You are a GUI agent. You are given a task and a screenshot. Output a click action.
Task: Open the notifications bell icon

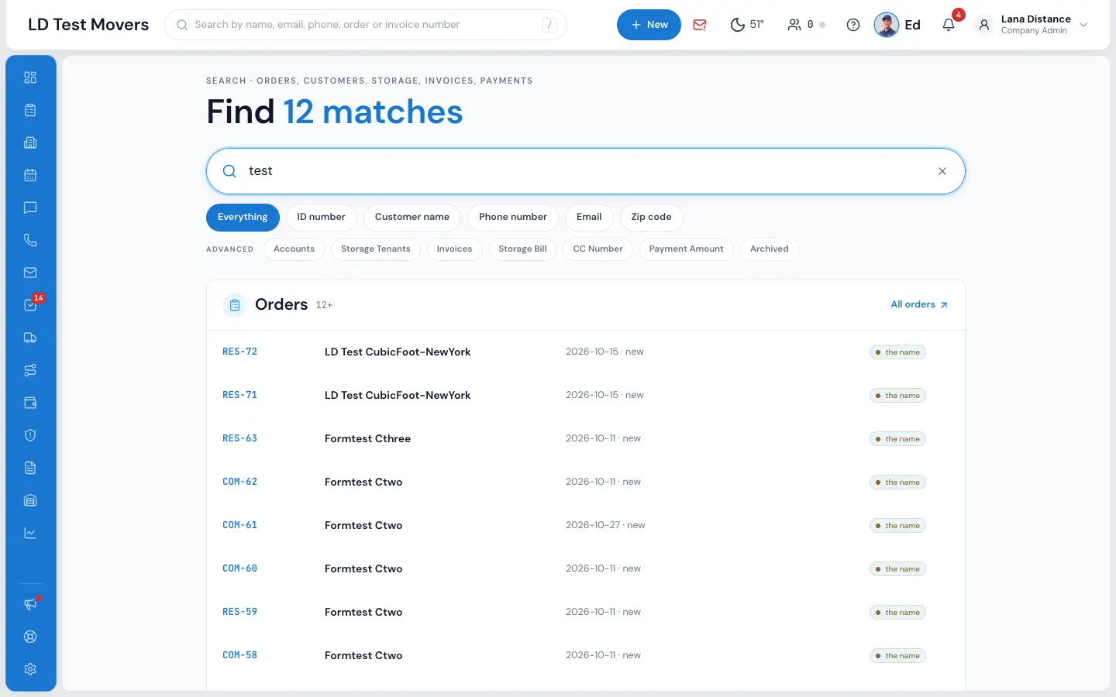pos(949,25)
